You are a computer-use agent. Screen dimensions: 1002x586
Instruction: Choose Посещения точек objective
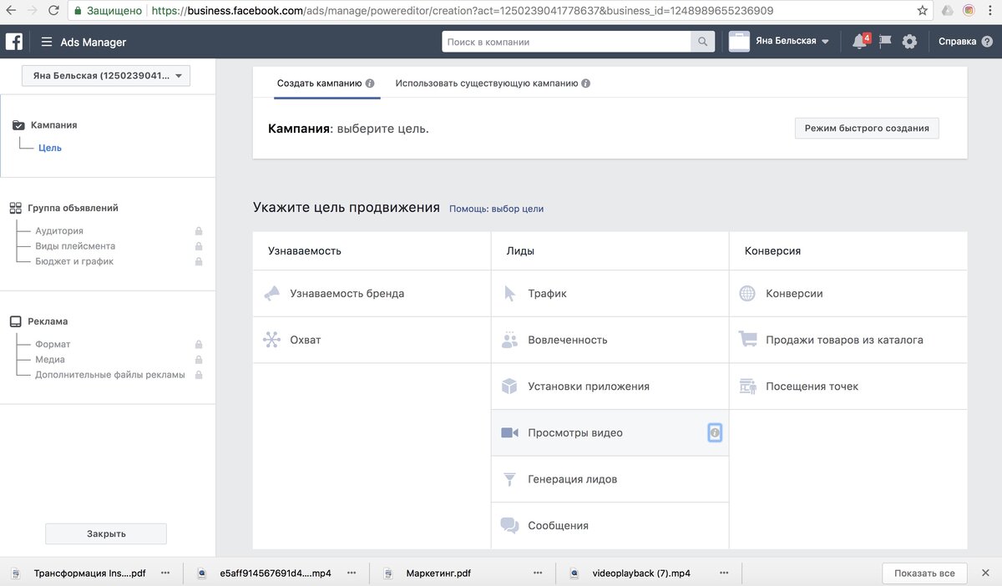[848, 386]
